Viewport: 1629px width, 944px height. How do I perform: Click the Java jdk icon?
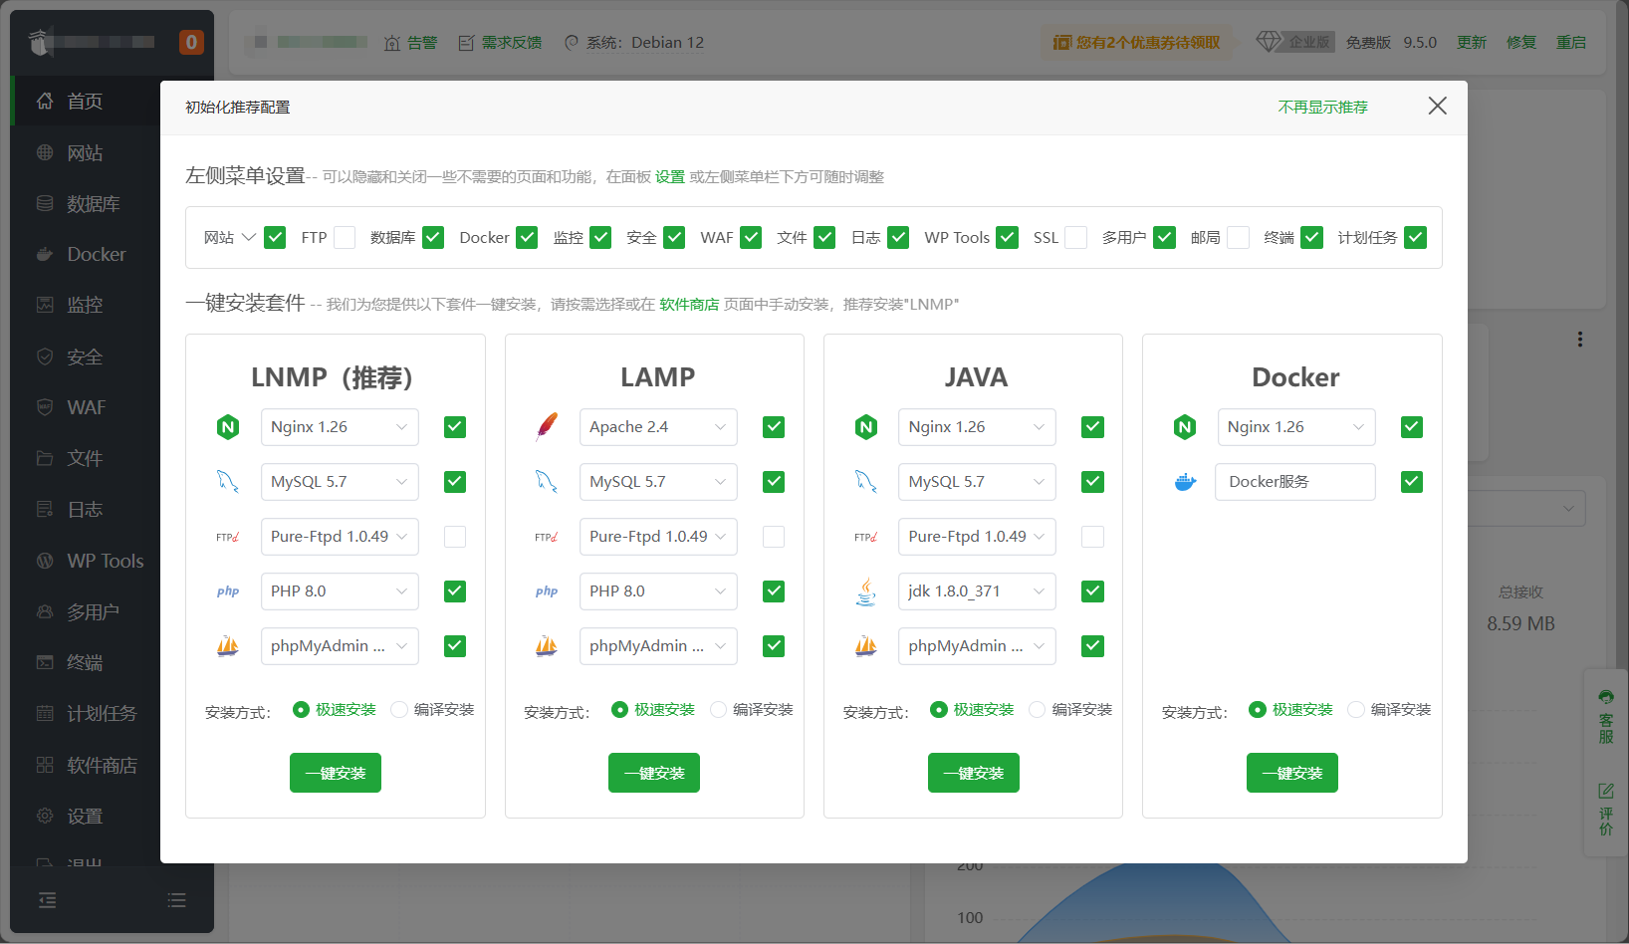(x=866, y=591)
